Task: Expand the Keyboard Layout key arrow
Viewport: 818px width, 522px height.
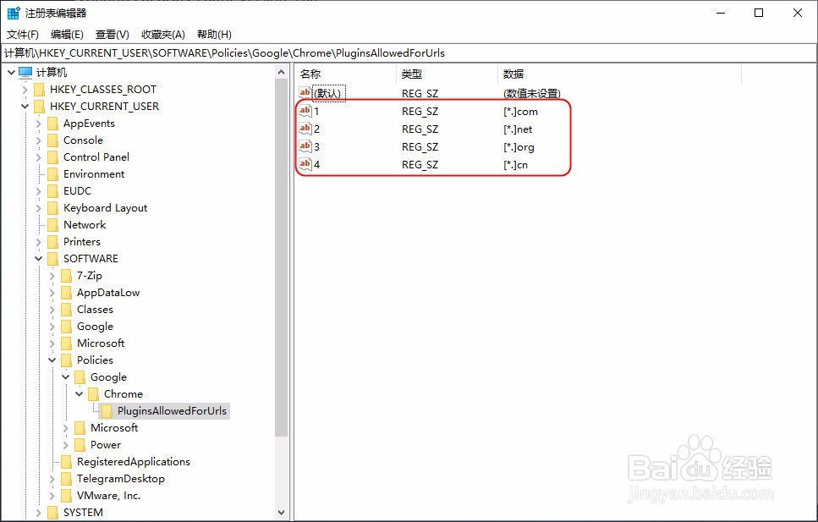Action: click(38, 208)
